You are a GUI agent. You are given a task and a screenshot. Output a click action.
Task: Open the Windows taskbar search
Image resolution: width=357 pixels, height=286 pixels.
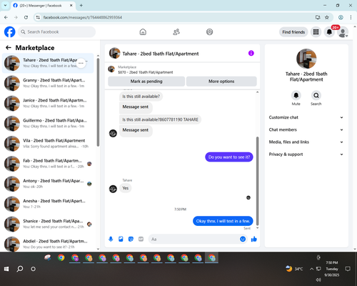click(20, 269)
